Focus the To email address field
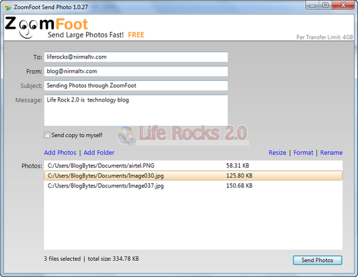Viewport: 358px width, 277px height. pyautogui.click(x=136, y=57)
